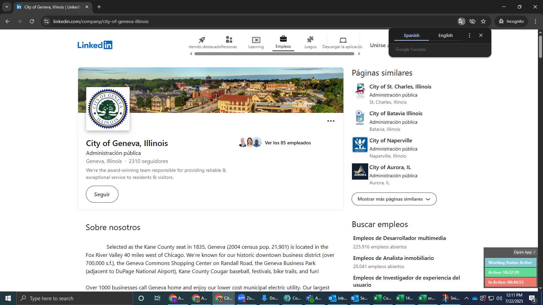Open Empleos de Investigador de experiencia del usuario
The image size is (543, 305).
coord(407,281)
